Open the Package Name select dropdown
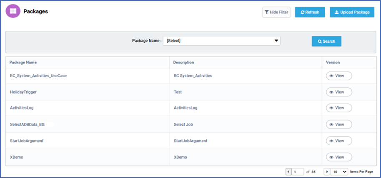This screenshot has width=381, height=178. coord(222,41)
